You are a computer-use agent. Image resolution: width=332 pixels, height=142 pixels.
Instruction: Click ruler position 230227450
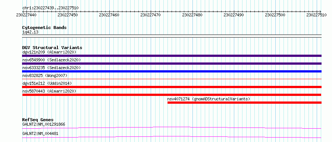(x=68, y=15)
